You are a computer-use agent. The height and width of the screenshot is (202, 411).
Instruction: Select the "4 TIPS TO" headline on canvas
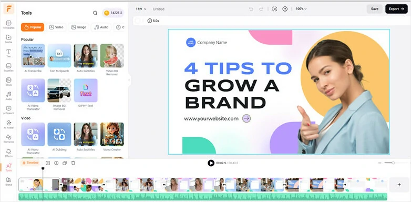238,68
